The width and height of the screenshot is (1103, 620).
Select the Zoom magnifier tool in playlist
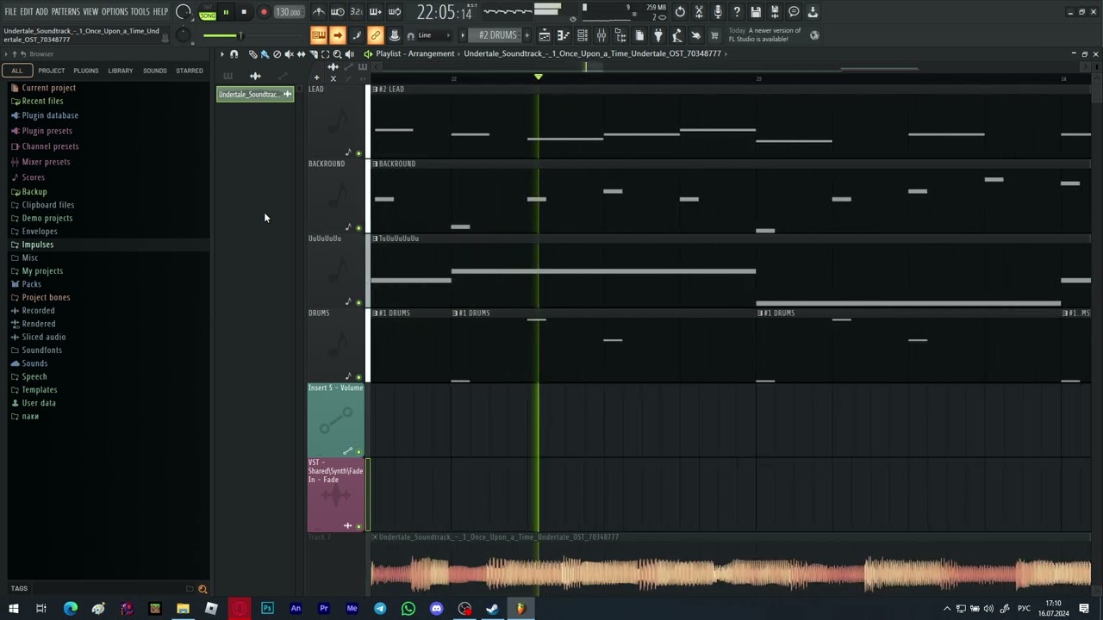pos(337,54)
